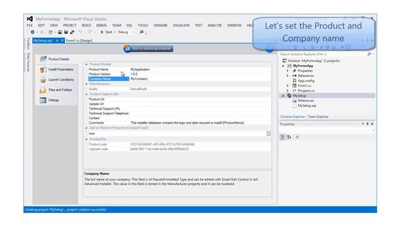Click the Product Name value field
Screen dimensions: 403x227
[200, 69]
